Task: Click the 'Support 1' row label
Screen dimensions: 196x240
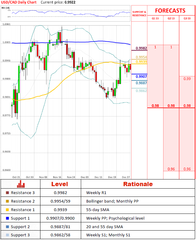Action: tap(20, 218)
